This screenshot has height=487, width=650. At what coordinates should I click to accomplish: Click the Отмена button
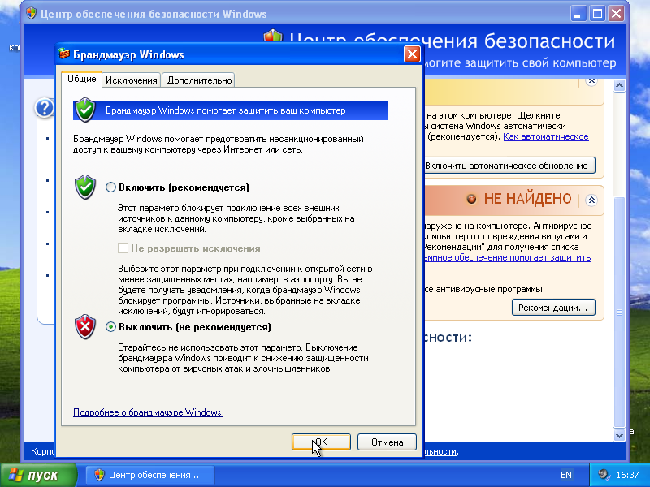pos(387,442)
